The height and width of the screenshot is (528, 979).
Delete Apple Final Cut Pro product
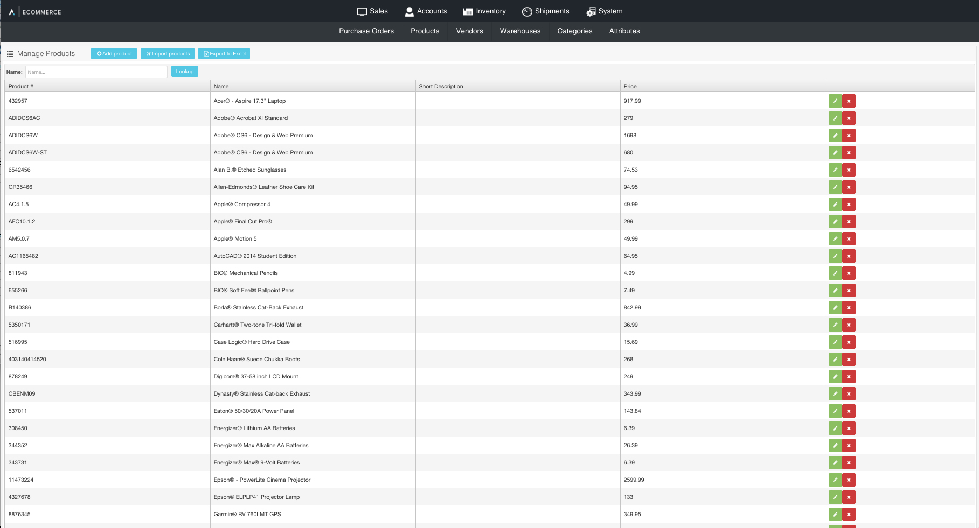pos(849,222)
